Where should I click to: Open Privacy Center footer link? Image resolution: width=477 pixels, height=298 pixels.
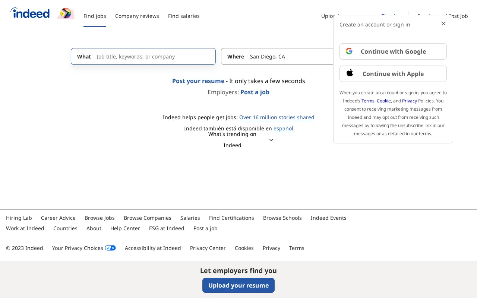(208, 248)
